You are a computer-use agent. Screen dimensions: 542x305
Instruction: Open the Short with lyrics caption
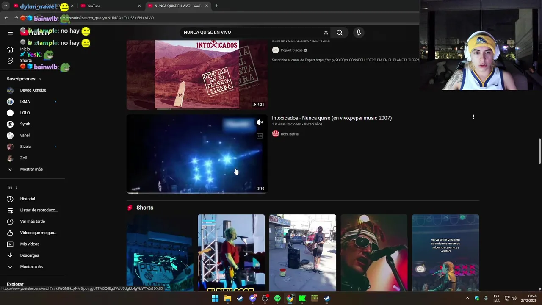445,253
